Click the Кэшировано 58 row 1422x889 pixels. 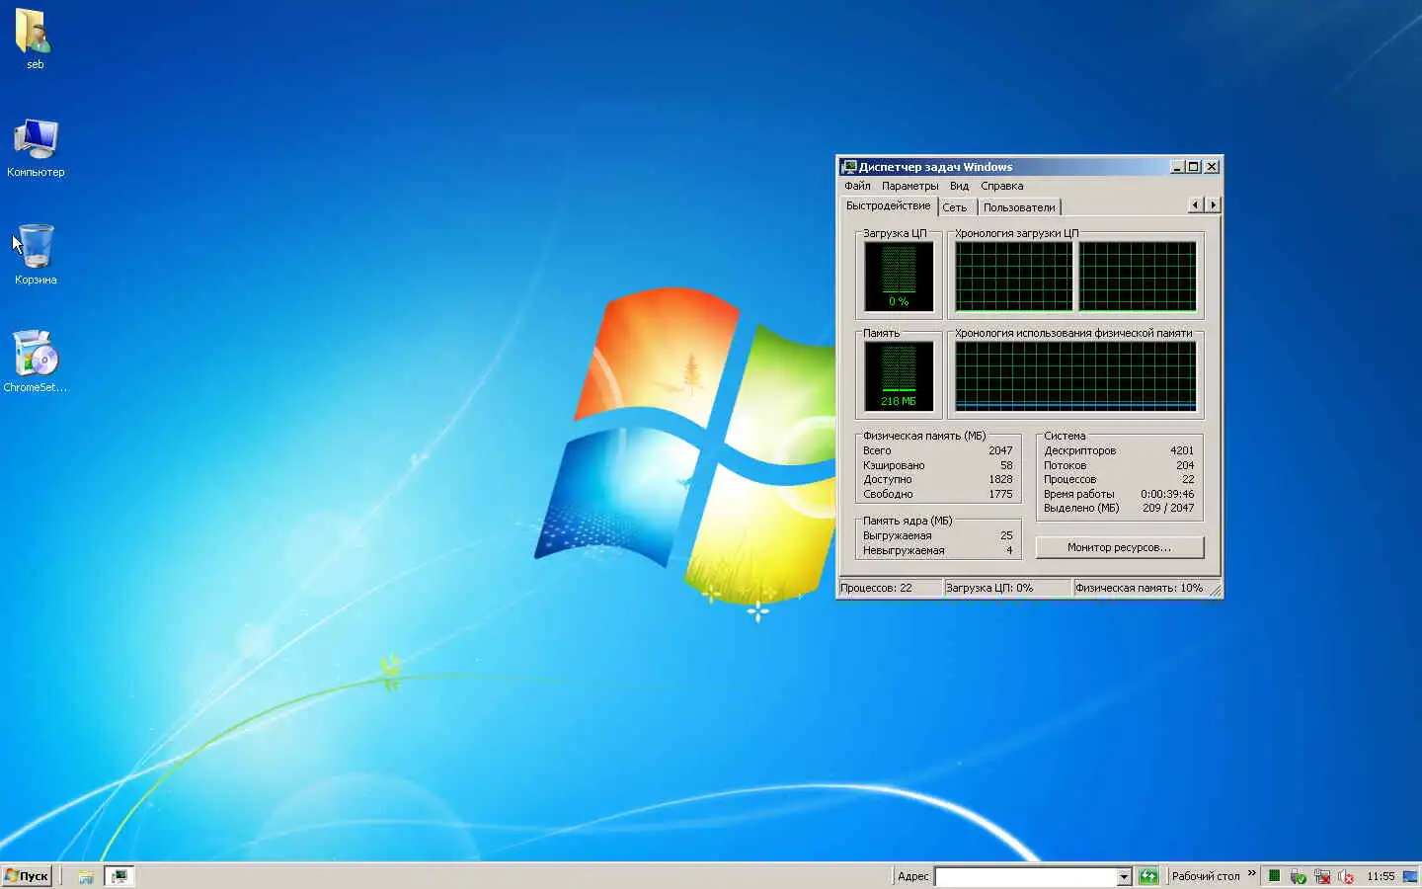click(937, 465)
